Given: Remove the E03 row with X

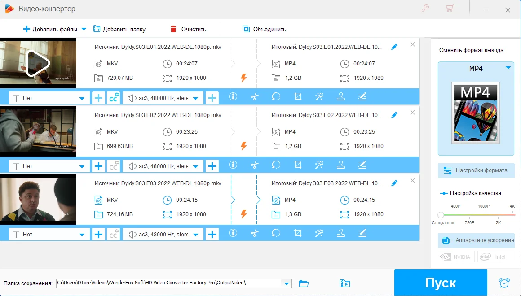Looking at the screenshot, I should 413,181.
